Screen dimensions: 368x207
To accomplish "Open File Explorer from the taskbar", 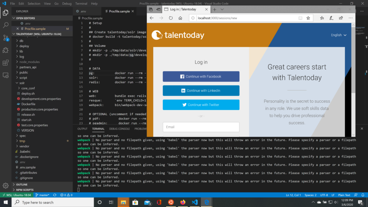I will point(124,202).
